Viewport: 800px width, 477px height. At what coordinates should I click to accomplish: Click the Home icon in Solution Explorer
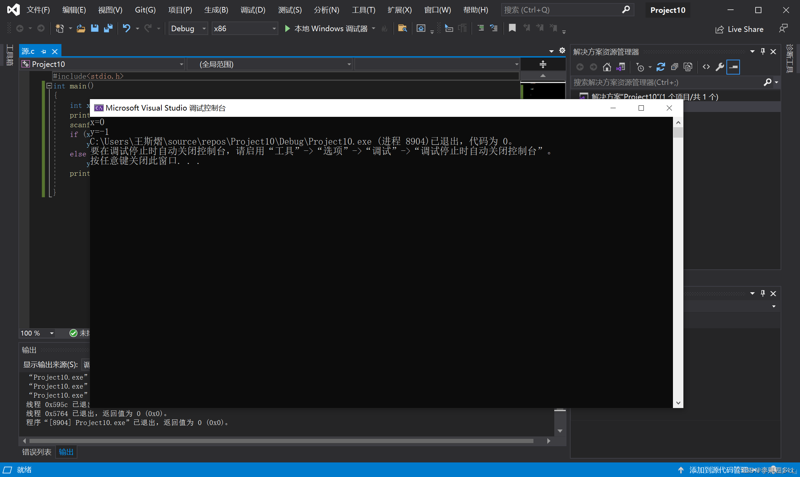coord(607,67)
